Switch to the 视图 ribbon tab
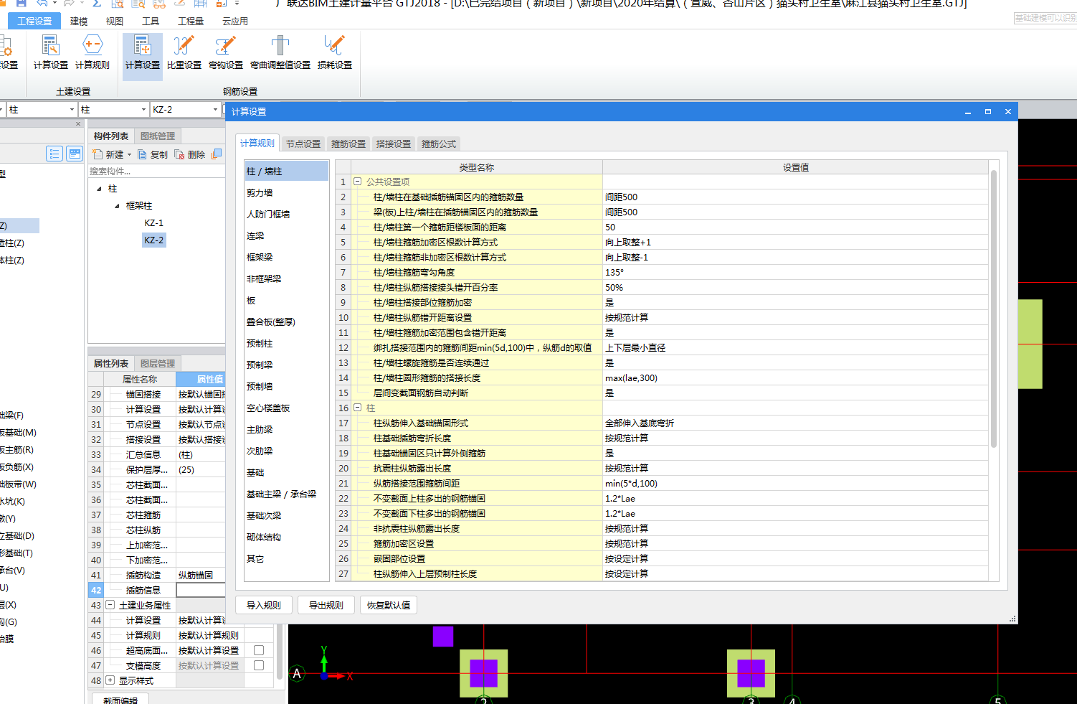 (x=115, y=22)
